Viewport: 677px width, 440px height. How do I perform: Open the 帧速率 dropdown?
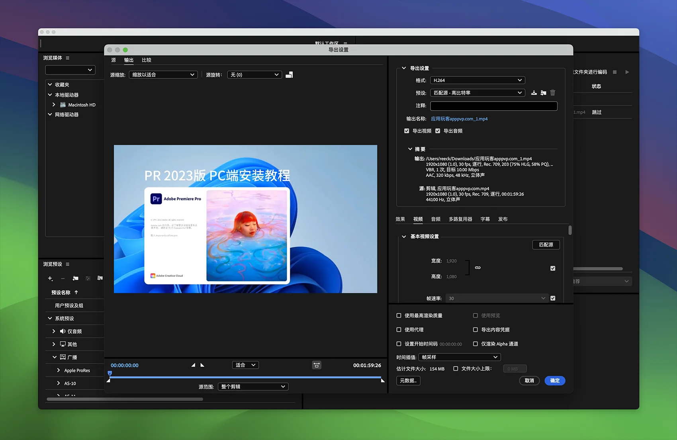pos(497,298)
